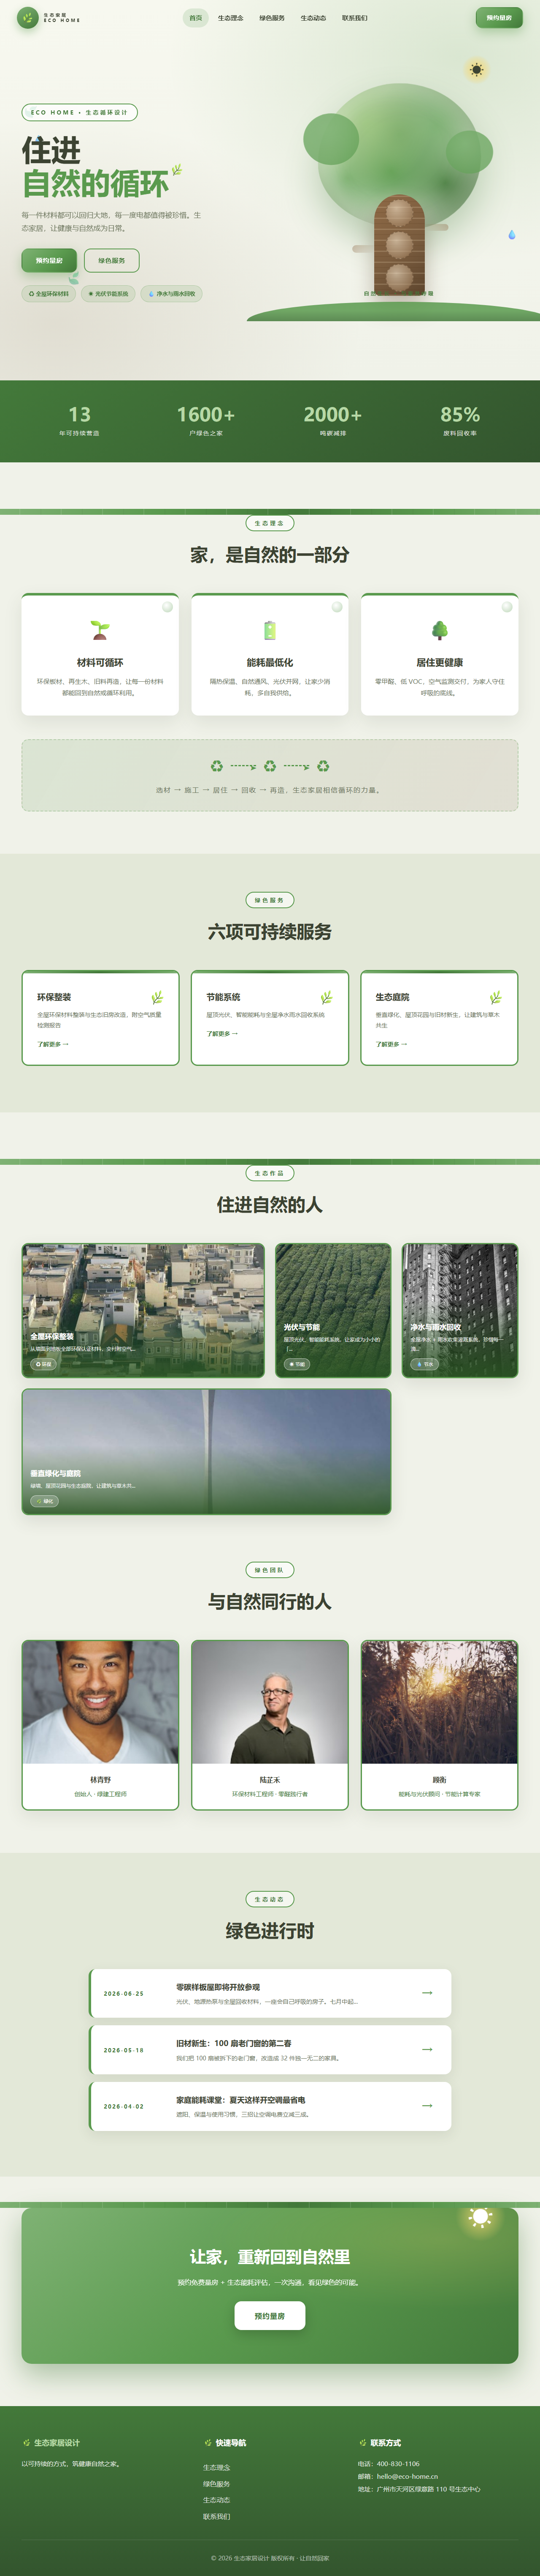Open the 净水与雨水回收 project thumbnail
Image resolution: width=540 pixels, height=2576 pixels.
[x=460, y=1310]
